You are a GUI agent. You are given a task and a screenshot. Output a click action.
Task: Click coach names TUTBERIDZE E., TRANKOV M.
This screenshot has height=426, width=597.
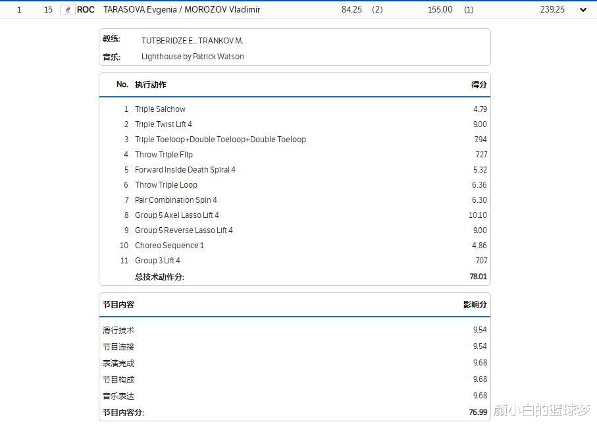[192, 41]
